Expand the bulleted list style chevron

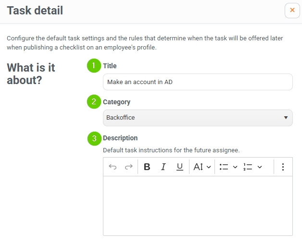[235, 167]
